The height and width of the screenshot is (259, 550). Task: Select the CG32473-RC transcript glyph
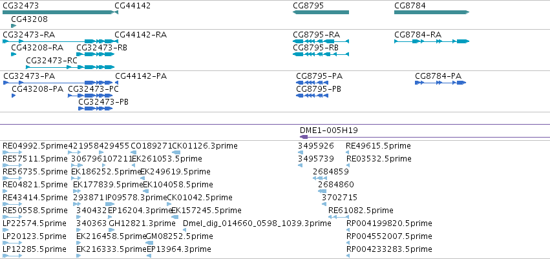[x=70, y=67]
